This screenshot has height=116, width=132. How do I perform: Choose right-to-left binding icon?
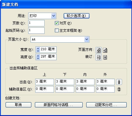105,58
